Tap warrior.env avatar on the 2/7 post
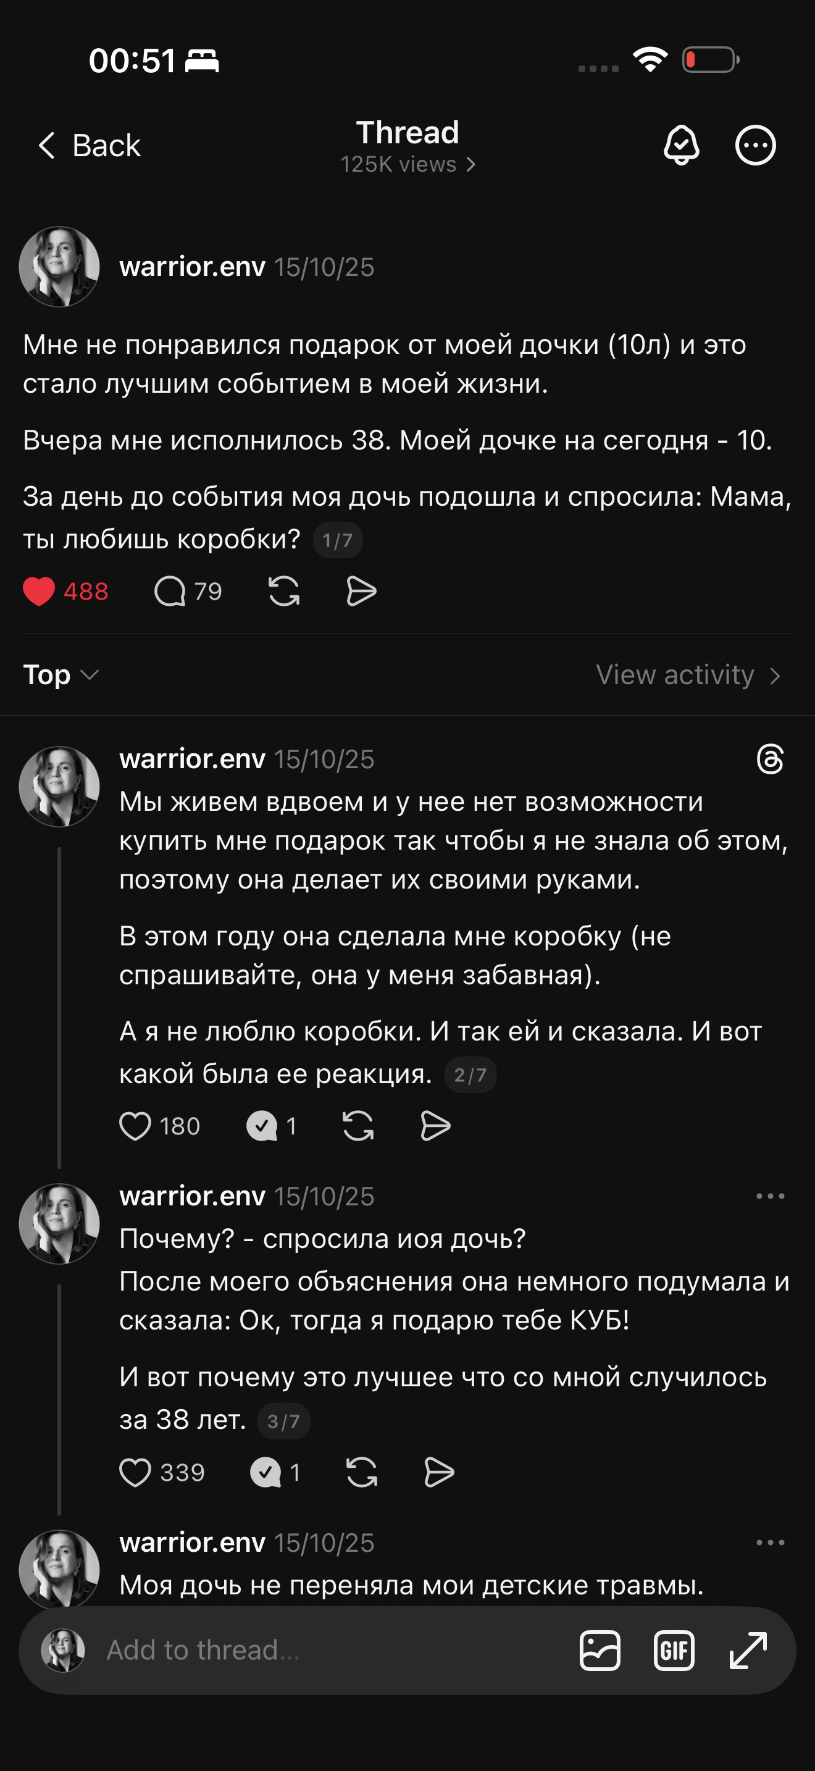The image size is (815, 1771). [59, 787]
